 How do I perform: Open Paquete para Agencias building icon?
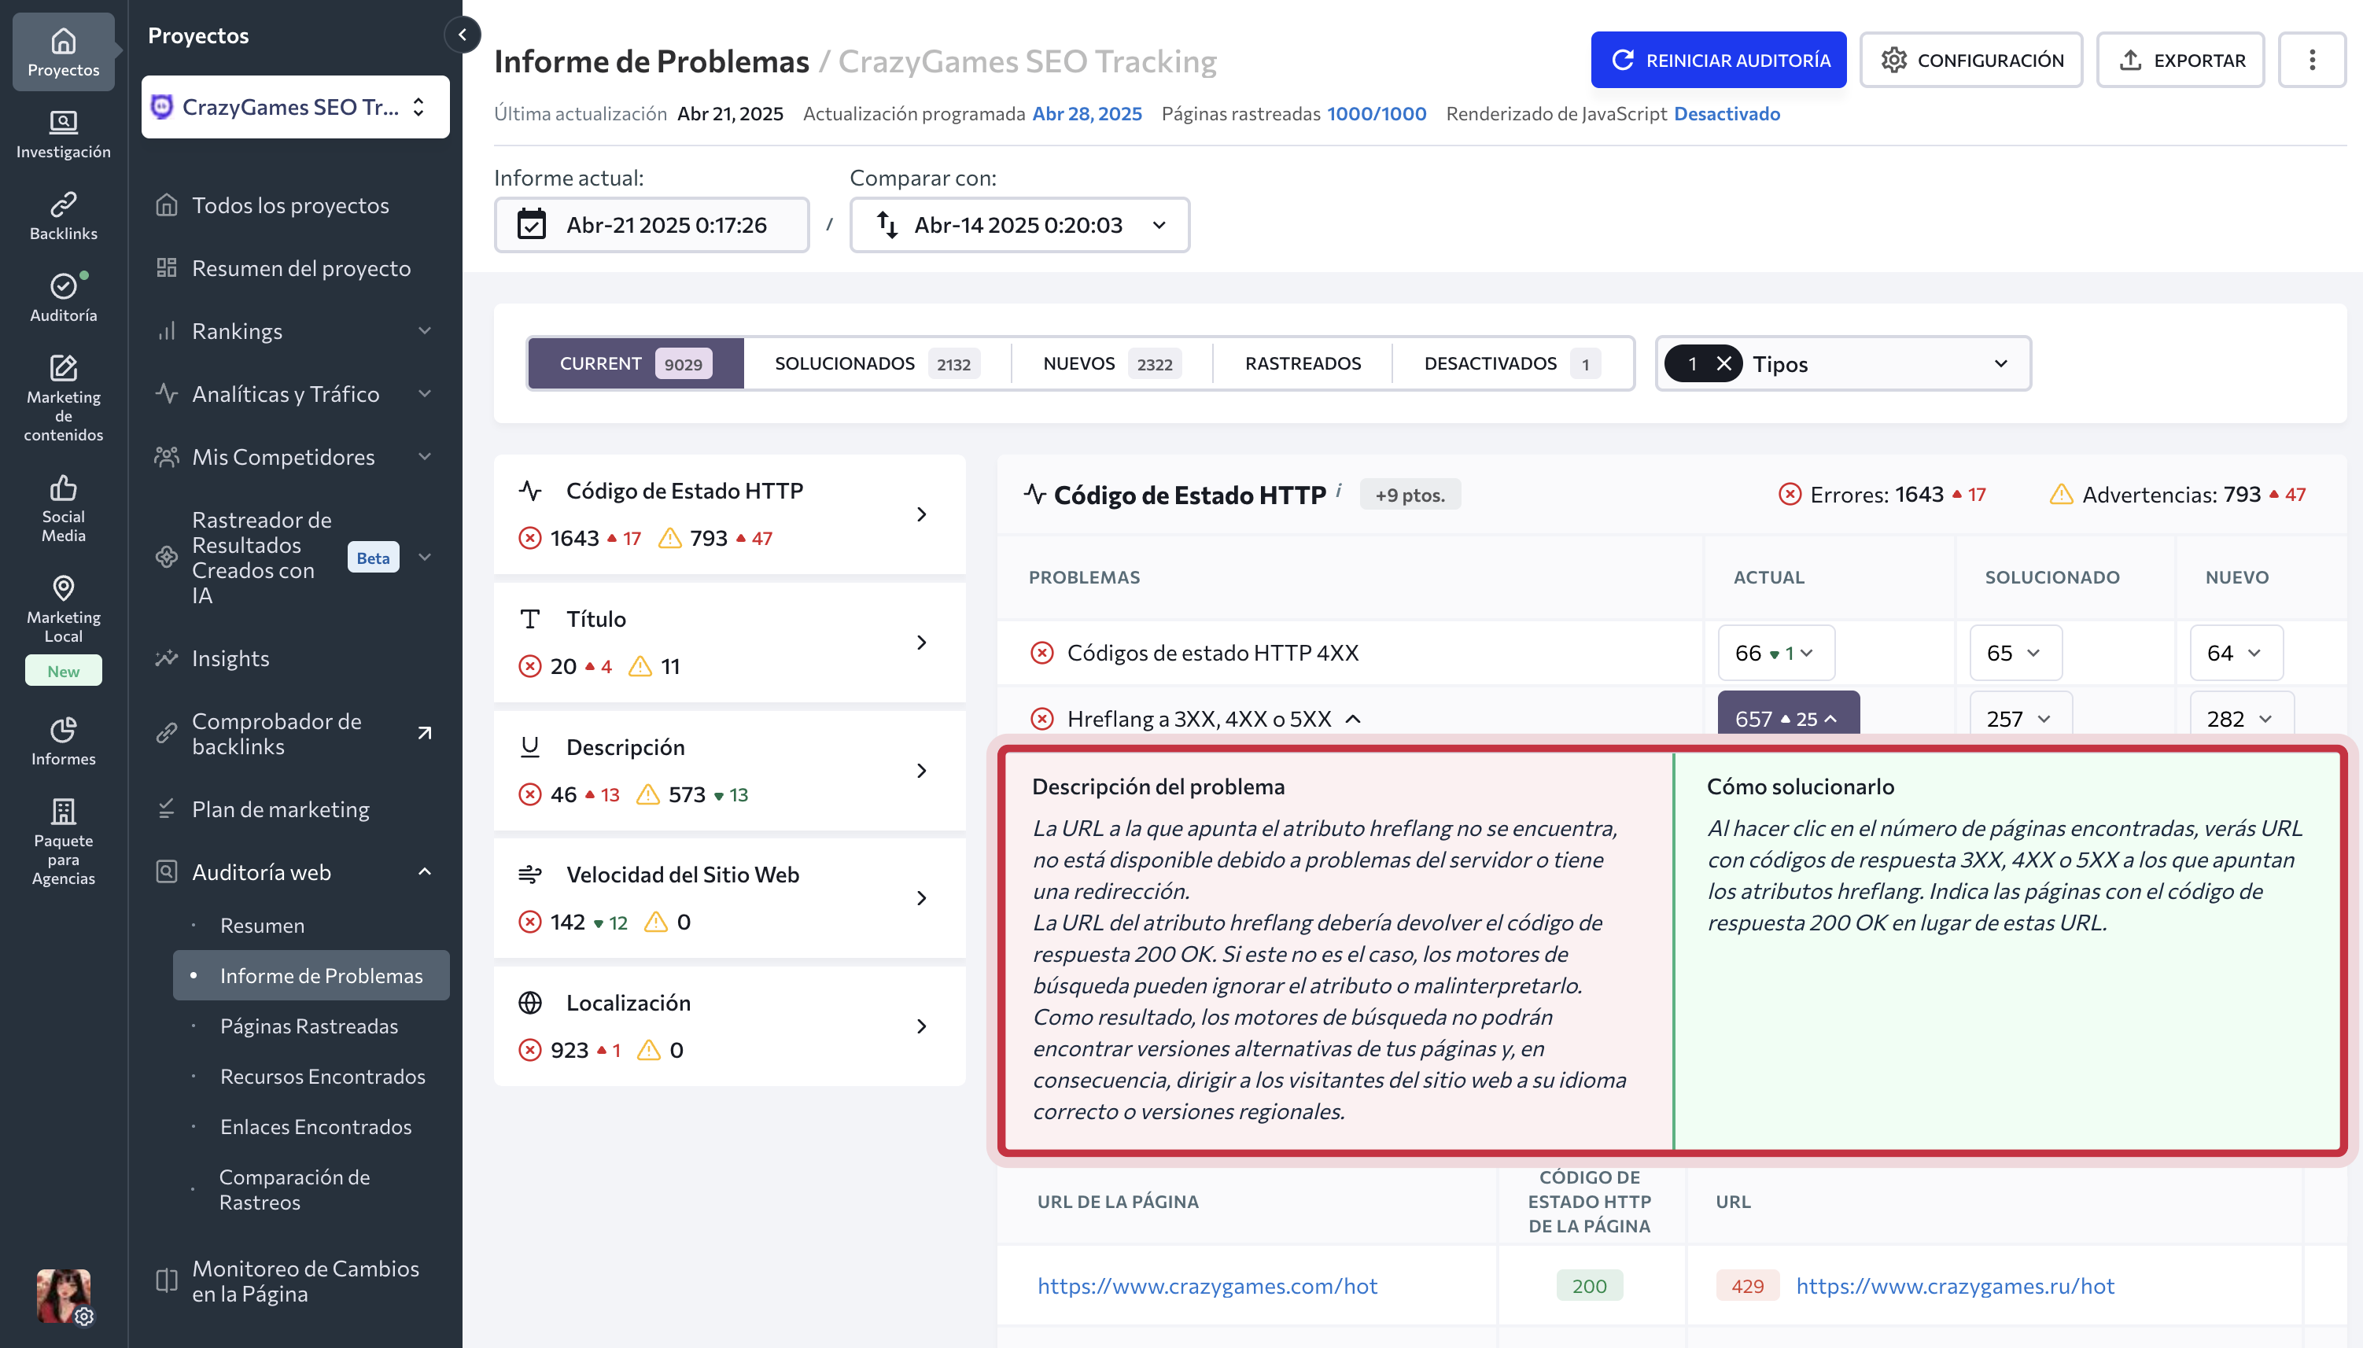[63, 811]
